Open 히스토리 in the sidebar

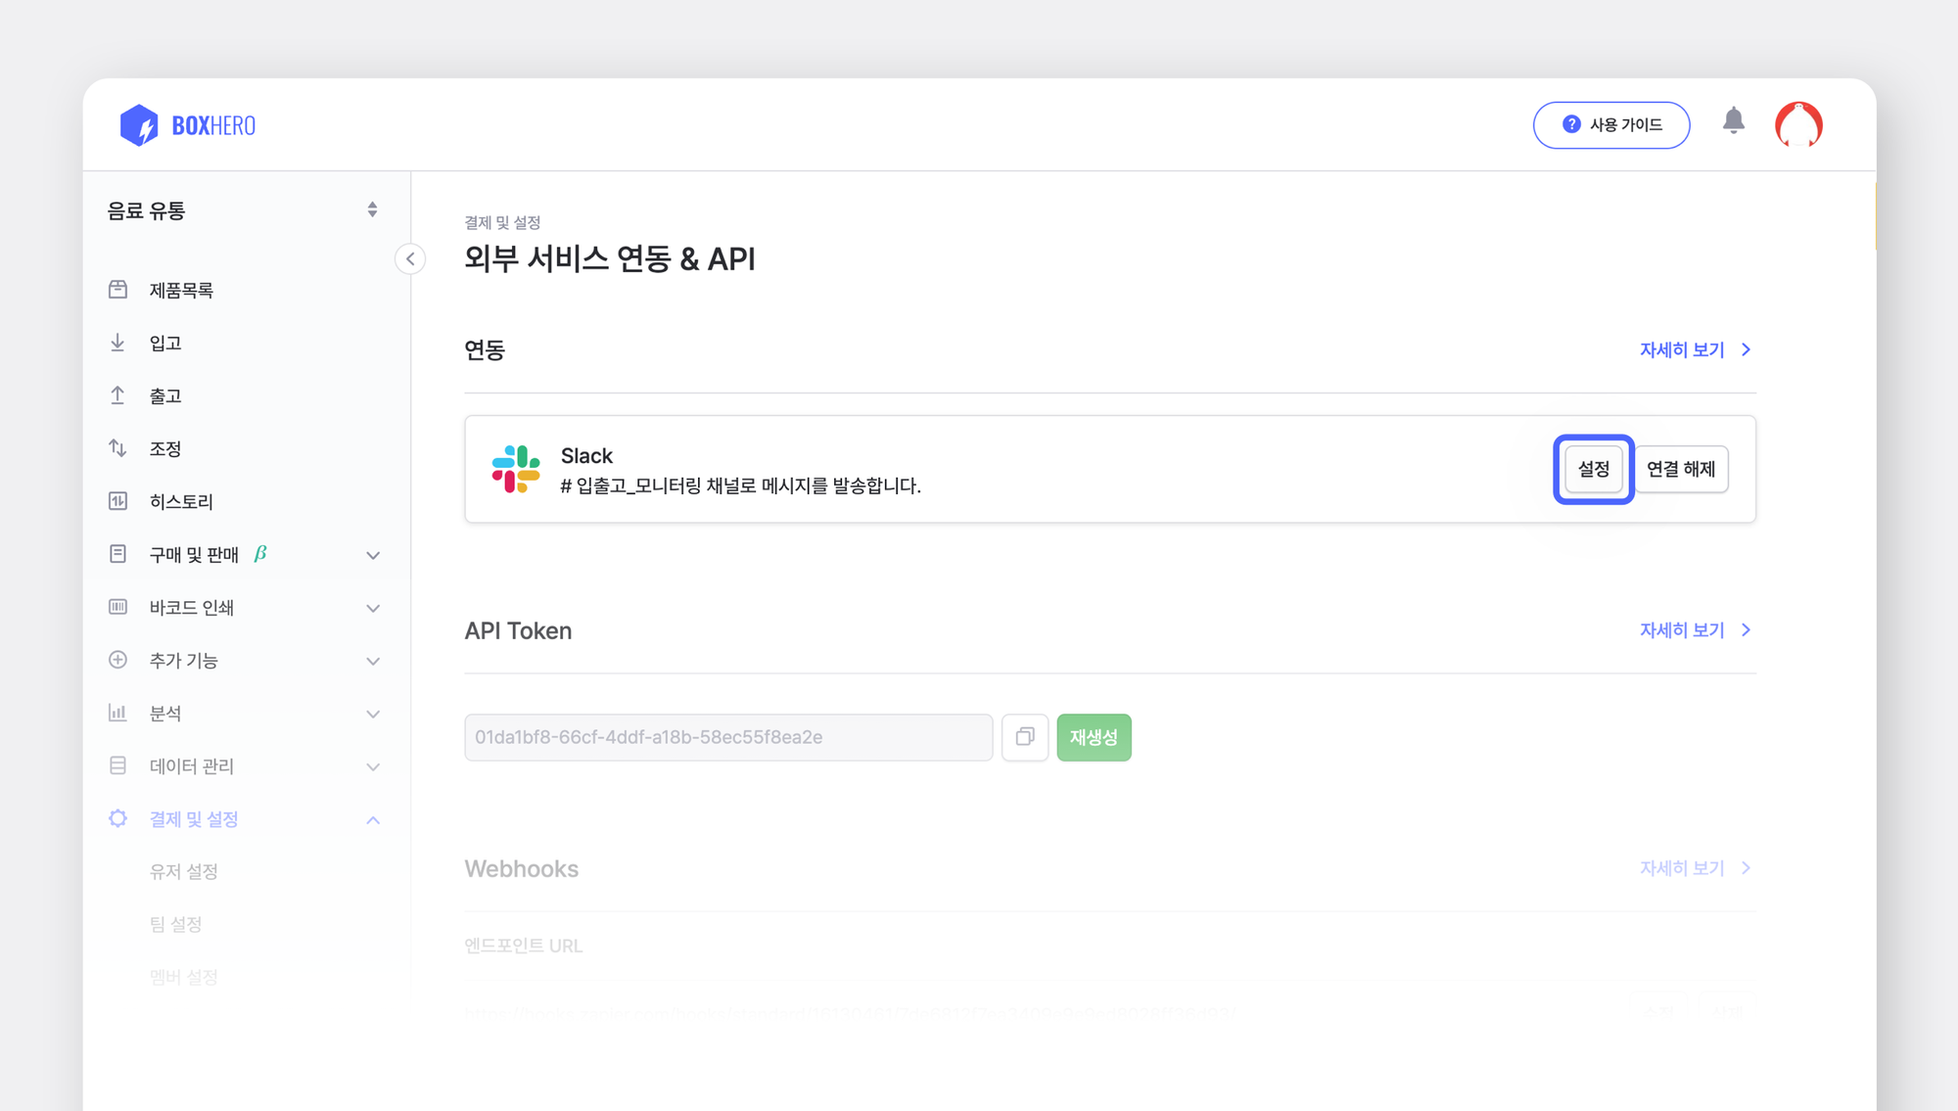[x=181, y=501]
